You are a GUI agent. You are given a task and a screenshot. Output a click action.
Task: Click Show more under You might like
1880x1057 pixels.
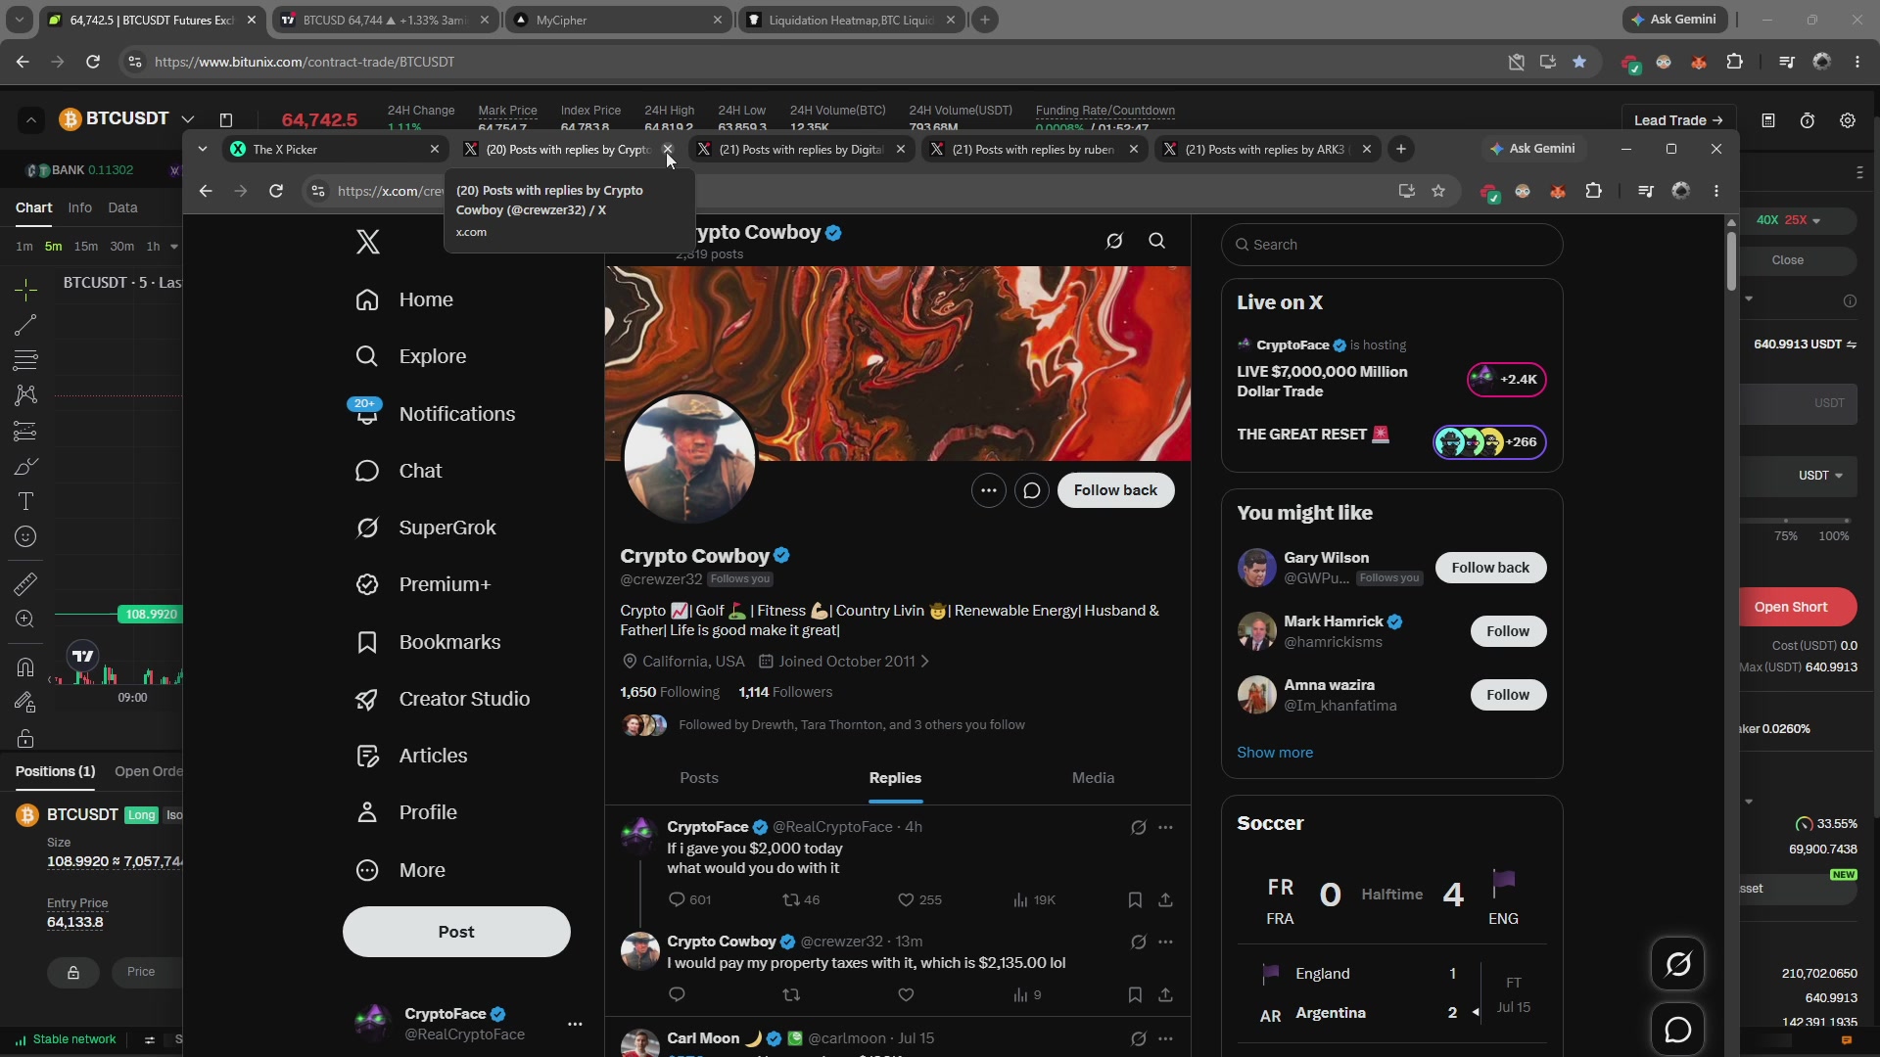(1275, 753)
